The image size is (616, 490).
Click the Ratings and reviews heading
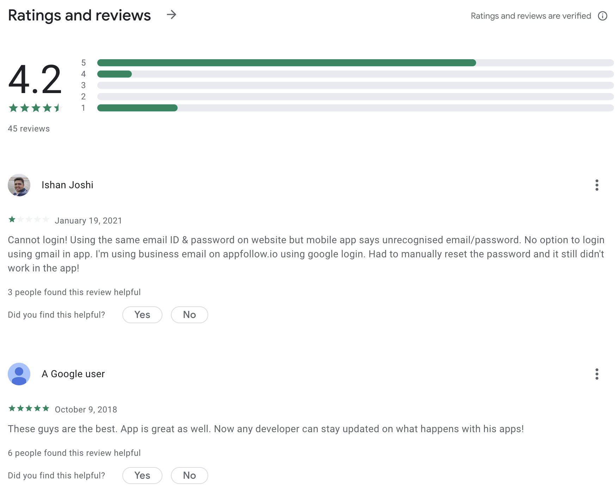tap(79, 16)
